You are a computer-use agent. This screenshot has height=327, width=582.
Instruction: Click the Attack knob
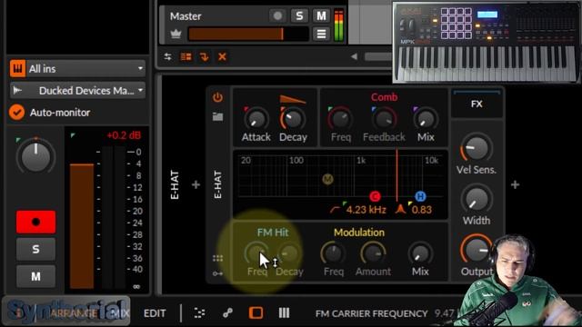[x=256, y=119]
